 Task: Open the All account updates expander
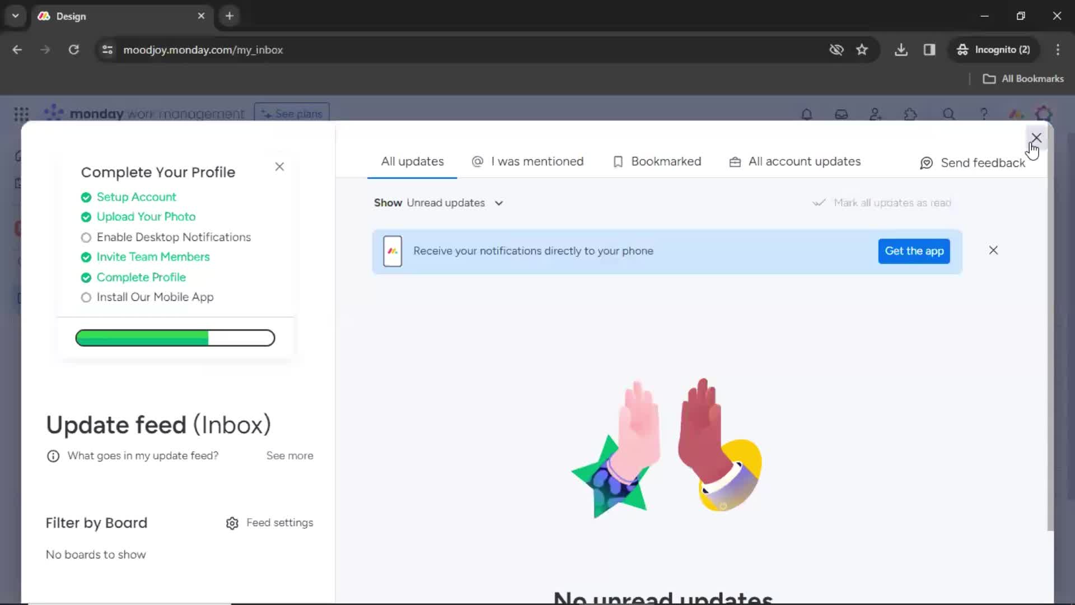pyautogui.click(x=795, y=161)
